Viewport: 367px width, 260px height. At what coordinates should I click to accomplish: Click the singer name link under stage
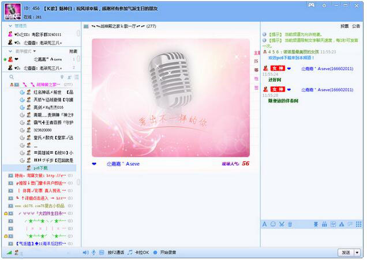click(123, 164)
